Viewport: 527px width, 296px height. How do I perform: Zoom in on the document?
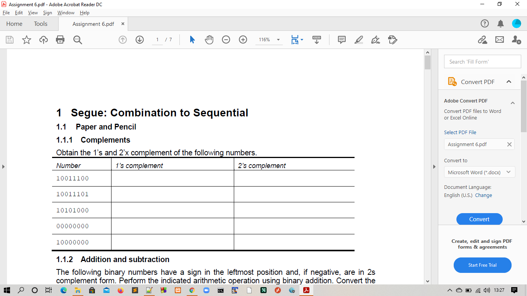(x=243, y=40)
